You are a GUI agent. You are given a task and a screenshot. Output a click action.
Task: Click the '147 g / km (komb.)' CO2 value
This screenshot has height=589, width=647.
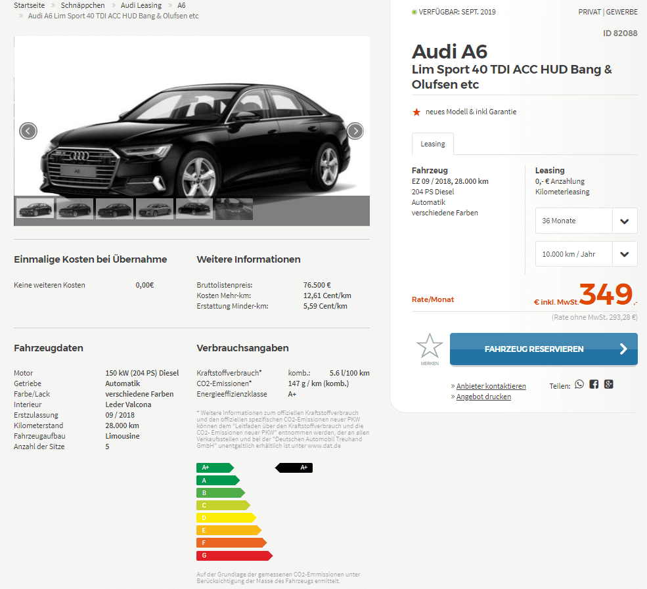(319, 383)
